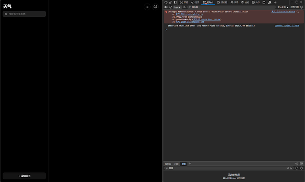The image size is (305, 182).
Task: Click the no issues indicator
Action: point(294,7)
